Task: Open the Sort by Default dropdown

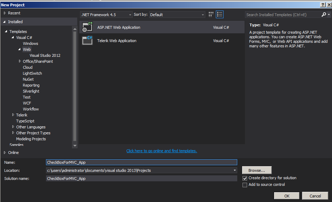Action: point(202,14)
